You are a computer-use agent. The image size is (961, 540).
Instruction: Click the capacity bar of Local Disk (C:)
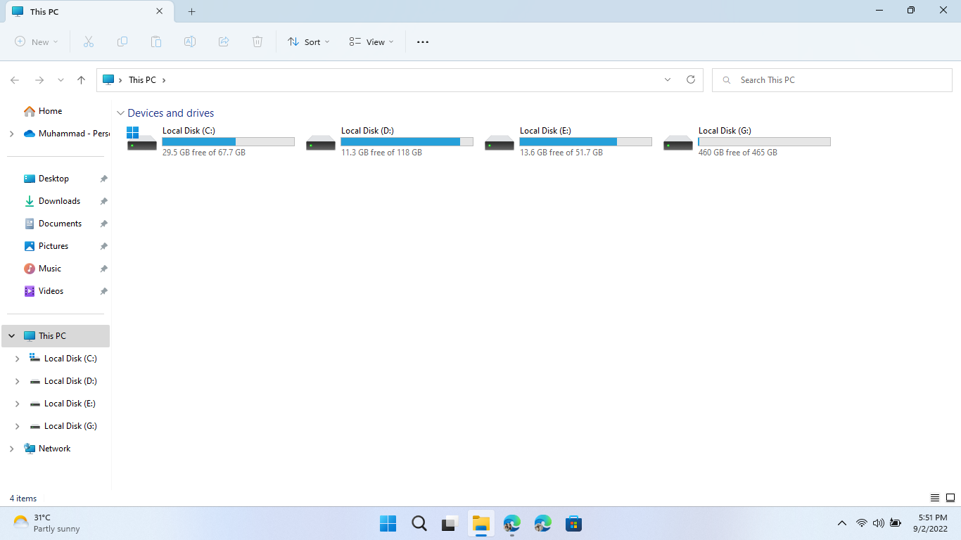[x=228, y=141]
